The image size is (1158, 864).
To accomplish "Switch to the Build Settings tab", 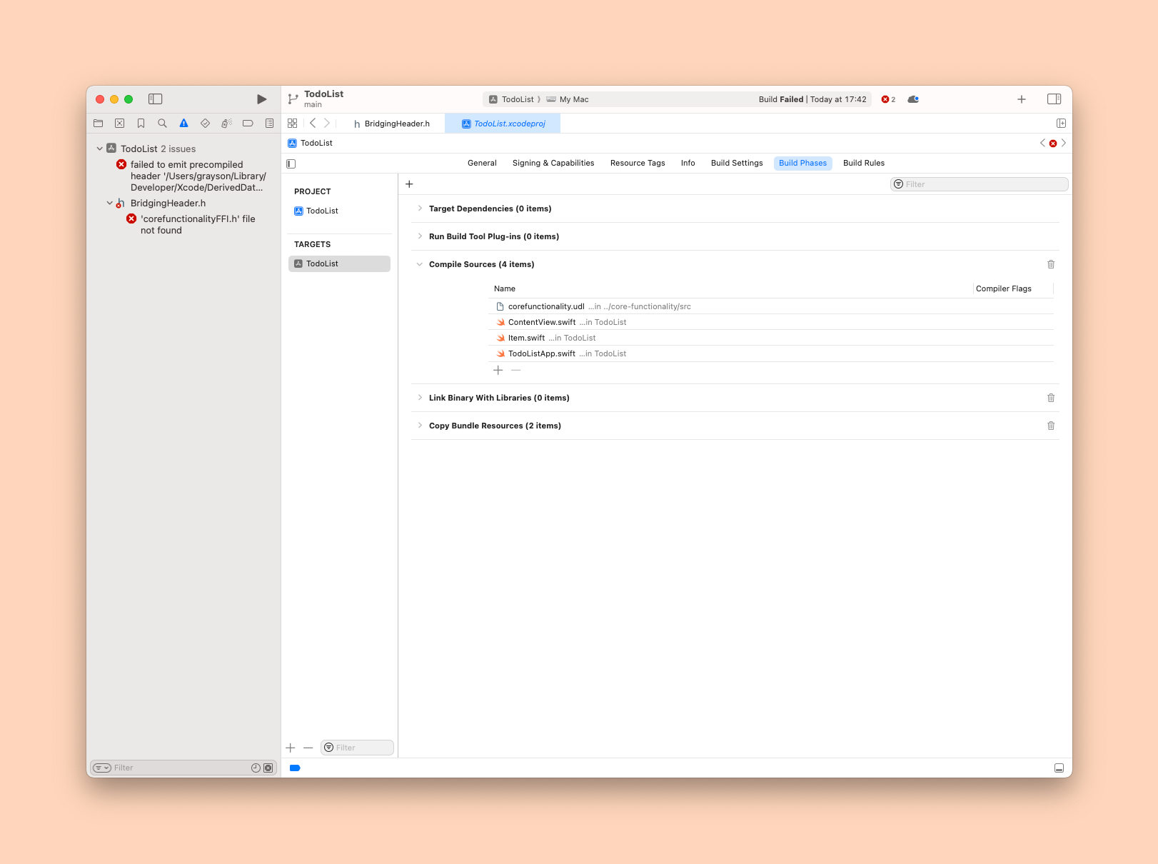I will point(737,163).
